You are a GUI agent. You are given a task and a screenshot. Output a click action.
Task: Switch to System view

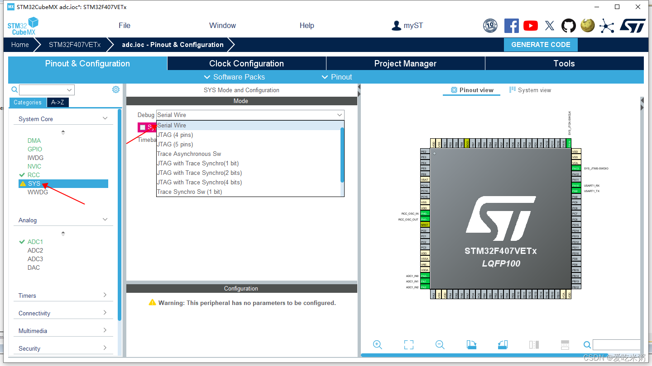[530, 90]
